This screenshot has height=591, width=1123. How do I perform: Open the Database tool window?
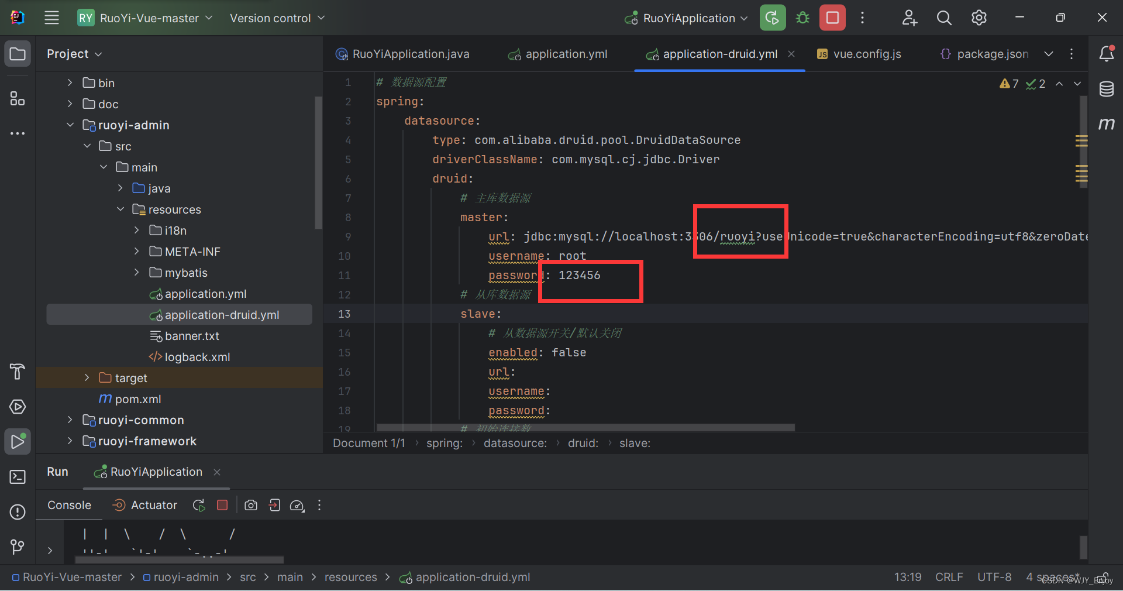coord(1106,89)
